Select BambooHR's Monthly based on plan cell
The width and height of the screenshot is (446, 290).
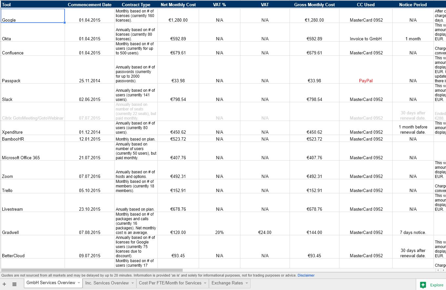(136, 139)
